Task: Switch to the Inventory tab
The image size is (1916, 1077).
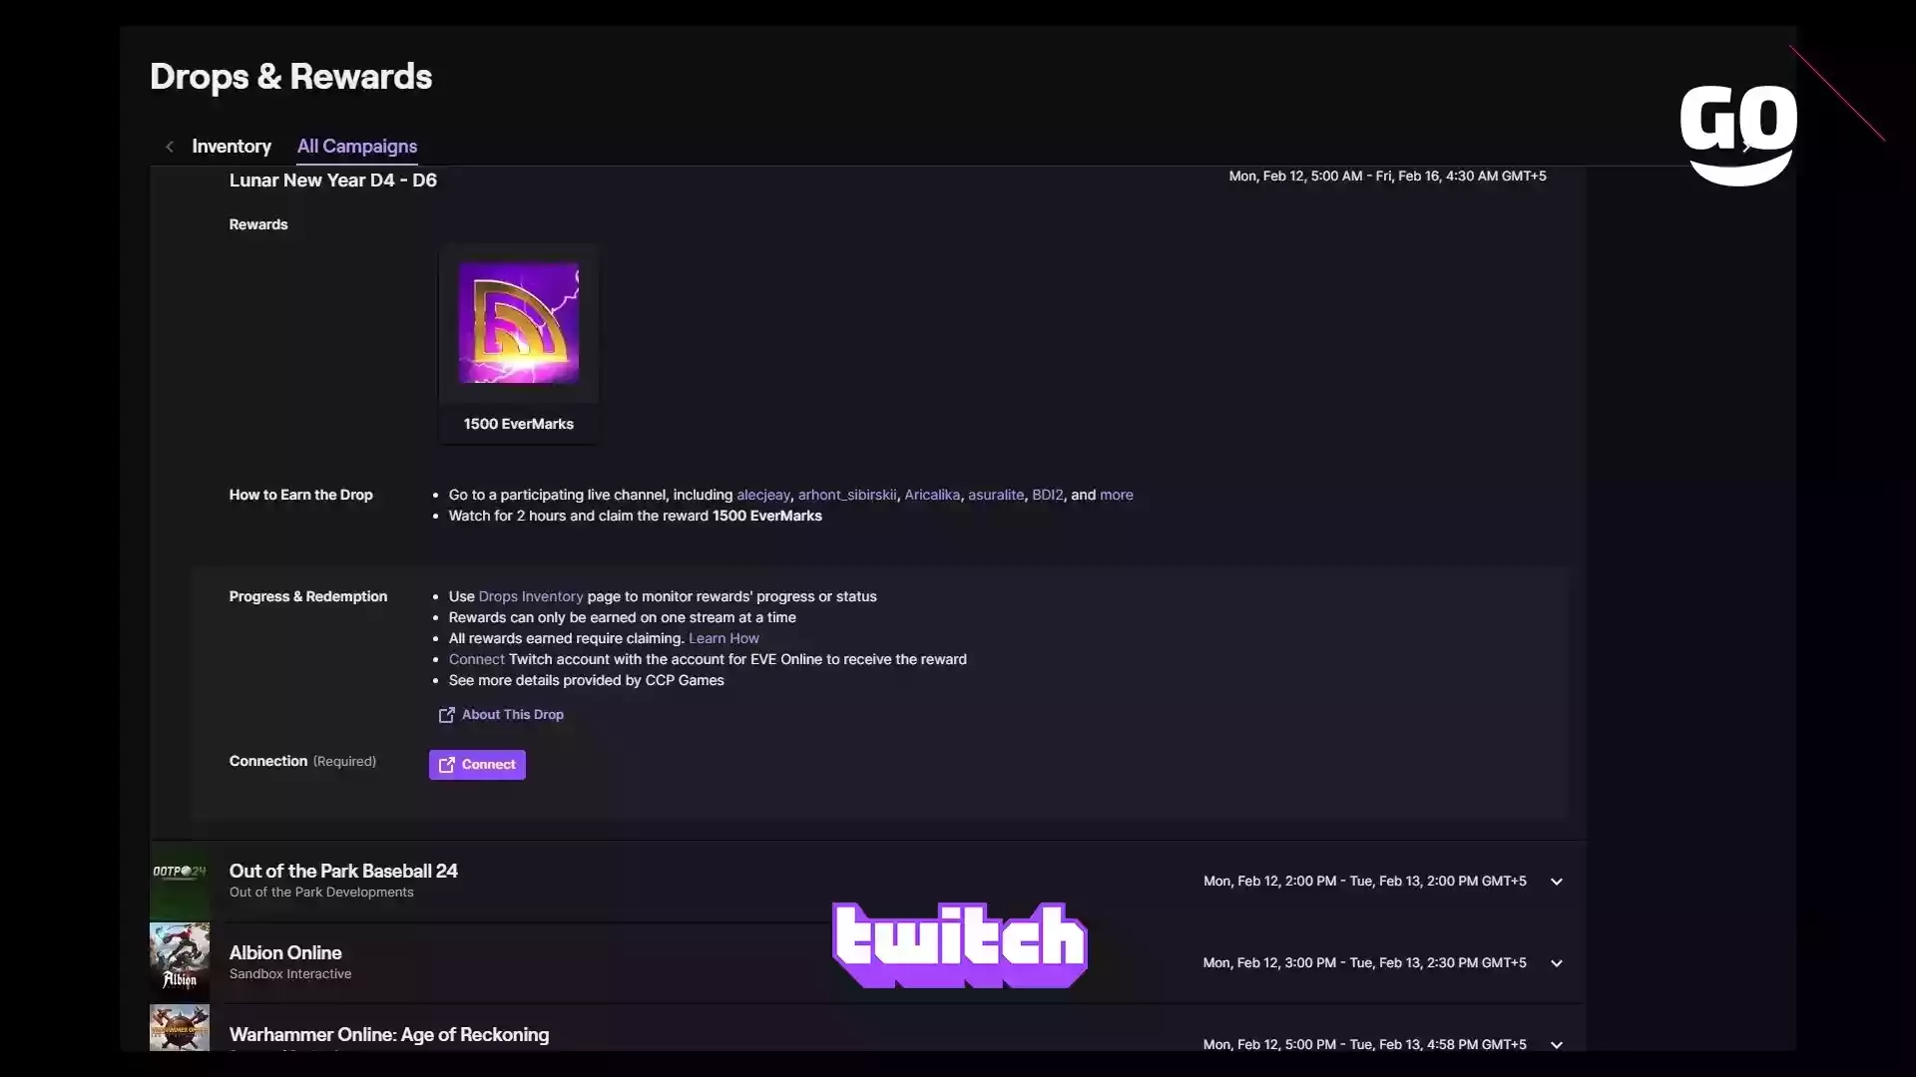Action: pyautogui.click(x=232, y=147)
